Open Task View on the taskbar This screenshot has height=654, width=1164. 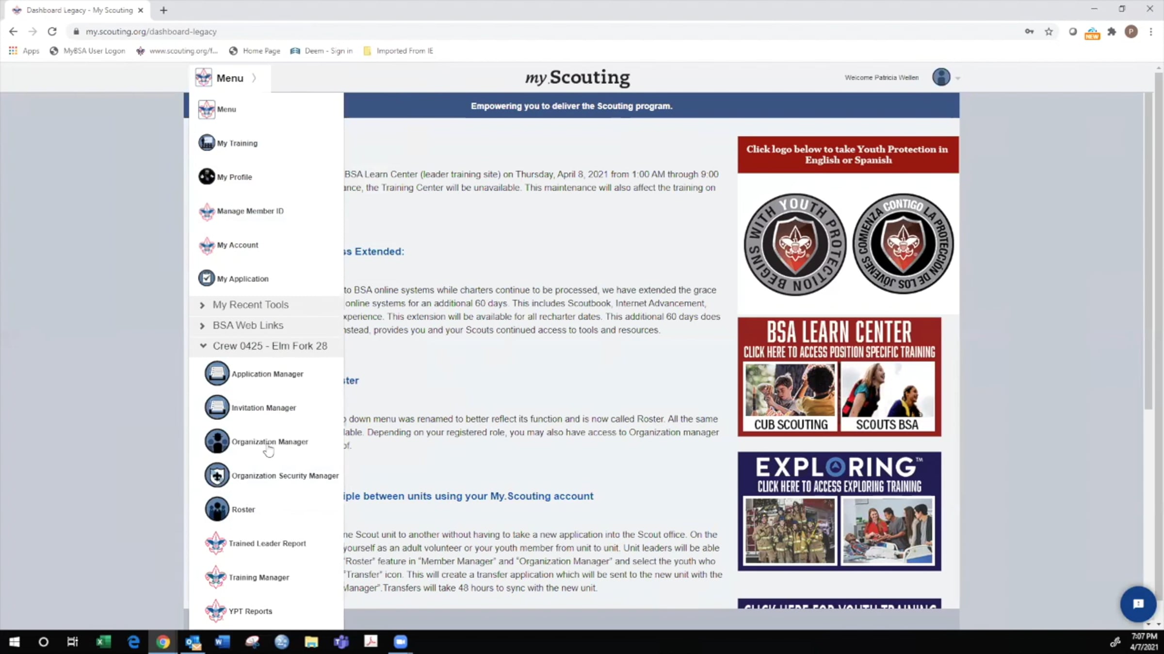(72, 642)
